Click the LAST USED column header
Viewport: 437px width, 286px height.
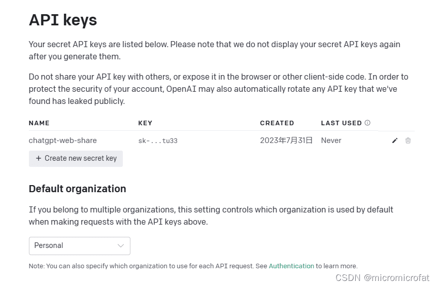pyautogui.click(x=342, y=123)
